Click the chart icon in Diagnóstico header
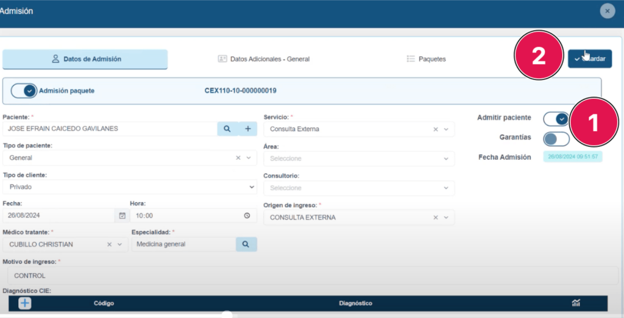This screenshot has width=624, height=318. [x=576, y=303]
